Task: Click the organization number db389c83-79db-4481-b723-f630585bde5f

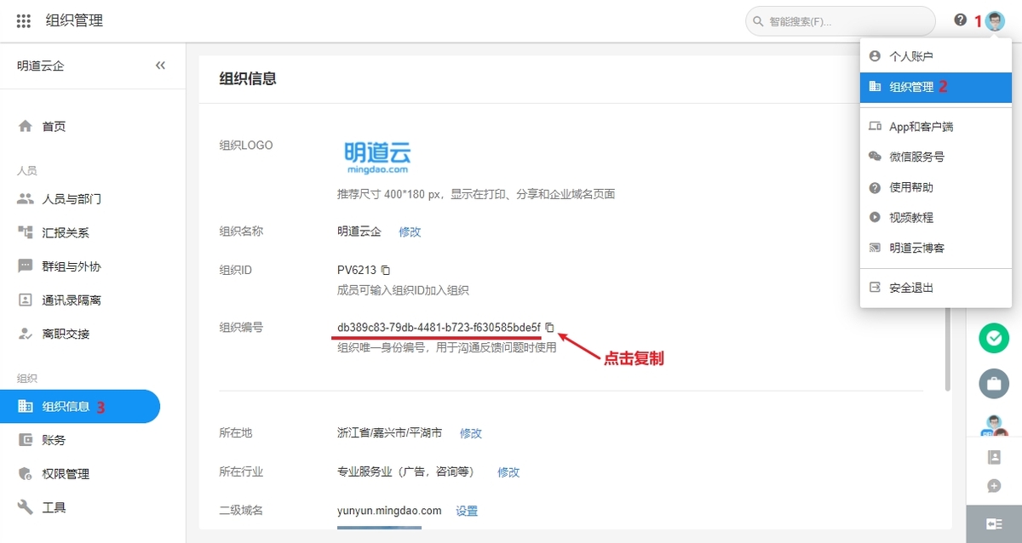Action: pos(439,327)
